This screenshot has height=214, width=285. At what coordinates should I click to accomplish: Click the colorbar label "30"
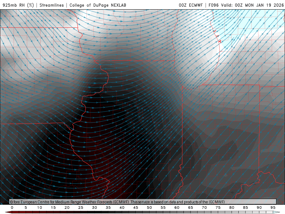[x=94, y=208]
